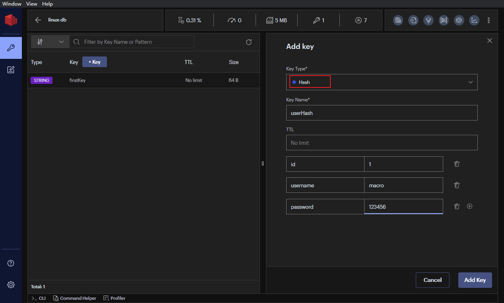Image resolution: width=504 pixels, height=303 pixels.
Task: Close the Add key panel
Action: pos(490,41)
